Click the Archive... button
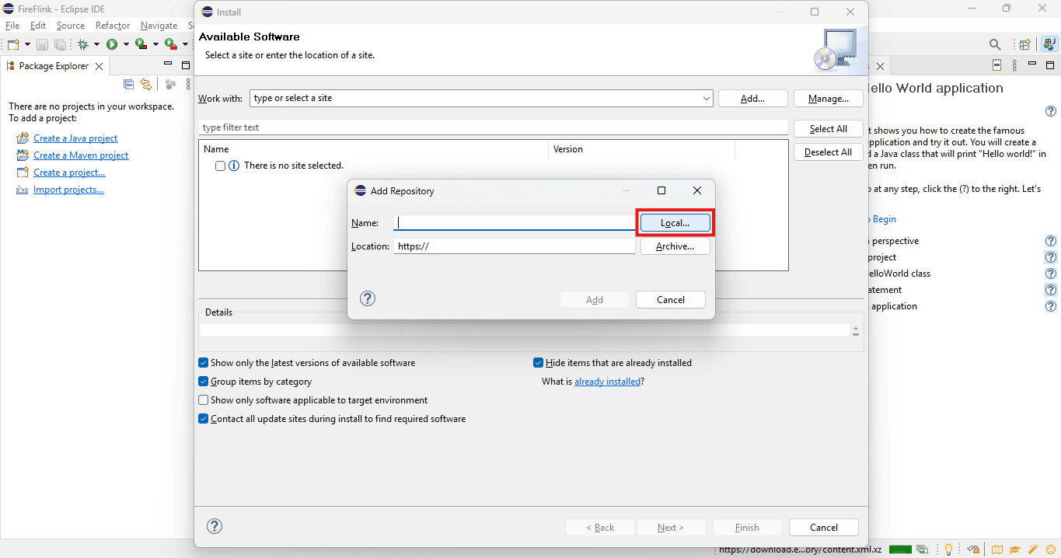Screen dimensions: 1061x558 pyautogui.click(x=675, y=246)
